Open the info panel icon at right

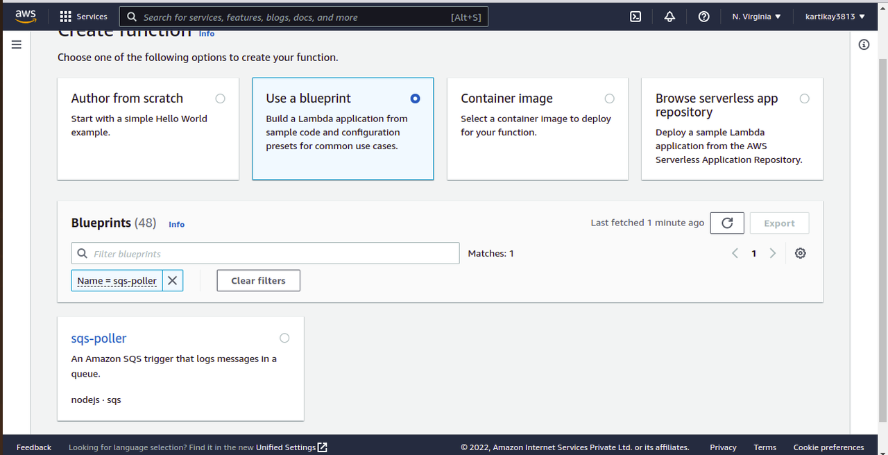tap(864, 44)
